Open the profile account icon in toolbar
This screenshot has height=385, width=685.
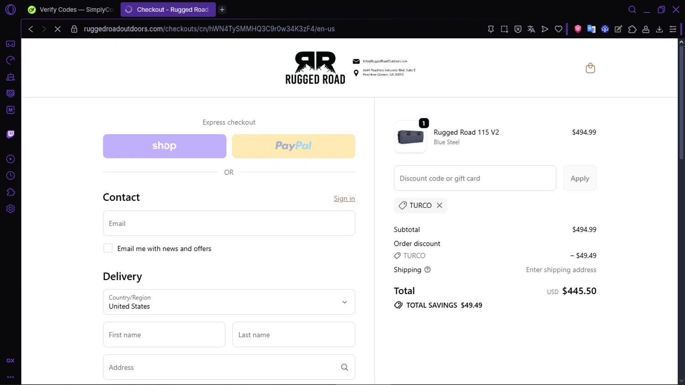pyautogui.click(x=646, y=29)
